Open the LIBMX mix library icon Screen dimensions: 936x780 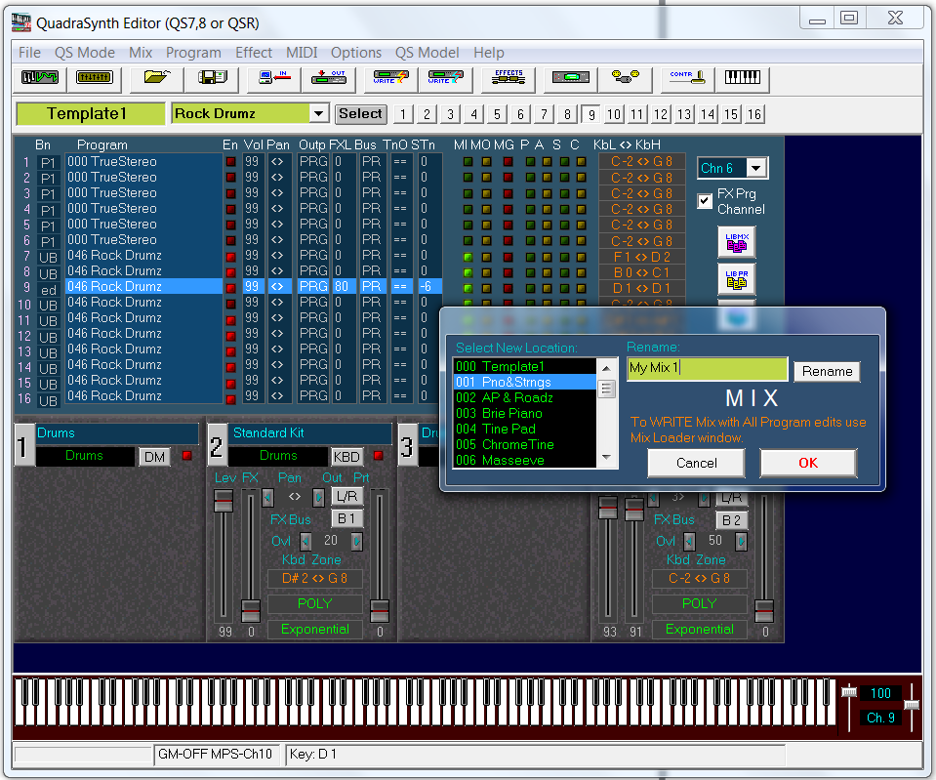737,242
